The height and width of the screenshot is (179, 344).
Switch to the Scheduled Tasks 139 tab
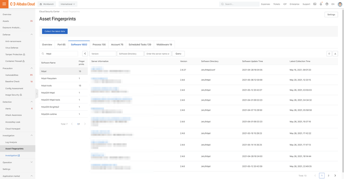[140, 45]
